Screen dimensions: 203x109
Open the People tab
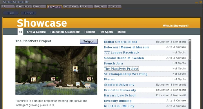point(100,6)
